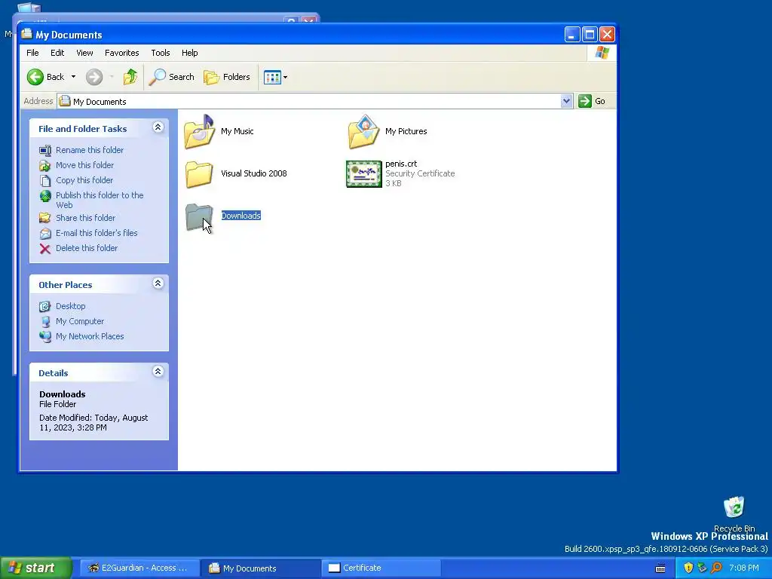This screenshot has height=579, width=772.
Task: Click the Forward arrow button
Action: 94,77
